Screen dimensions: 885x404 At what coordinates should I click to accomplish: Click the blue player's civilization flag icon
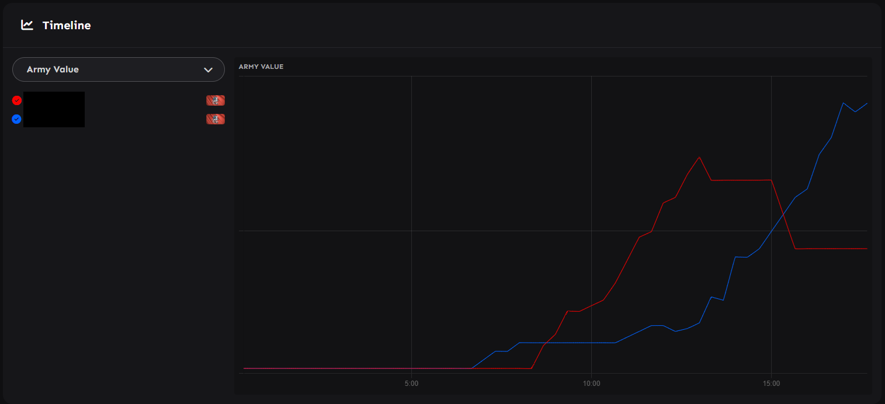tap(216, 119)
